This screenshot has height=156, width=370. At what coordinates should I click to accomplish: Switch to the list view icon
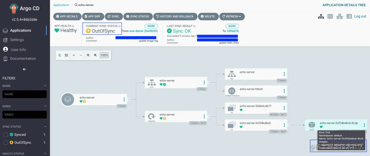[x=349, y=16]
